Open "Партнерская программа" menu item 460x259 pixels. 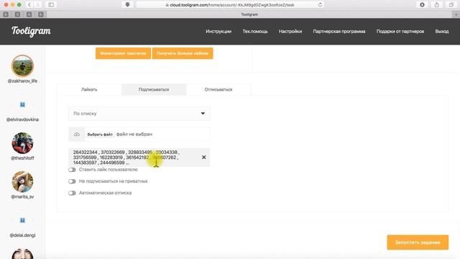point(339,32)
